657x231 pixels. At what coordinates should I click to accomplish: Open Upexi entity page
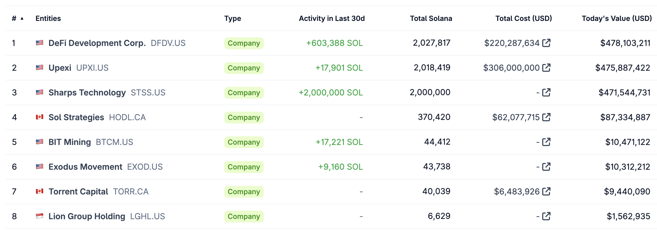point(60,68)
